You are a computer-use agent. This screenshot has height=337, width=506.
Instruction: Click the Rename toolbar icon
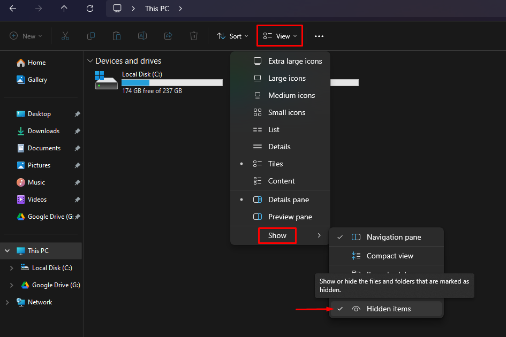(x=142, y=36)
